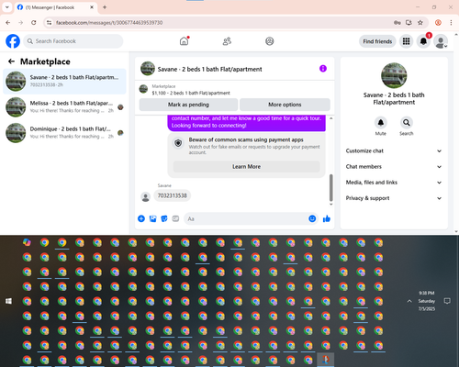Open the Windows notification center icon
The width and height of the screenshot is (459, 367).
(x=447, y=301)
